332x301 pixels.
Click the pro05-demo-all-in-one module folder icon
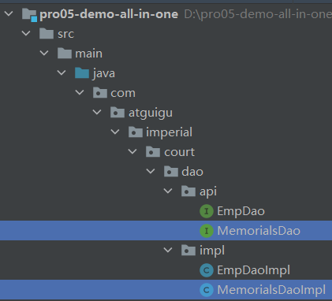point(29,14)
